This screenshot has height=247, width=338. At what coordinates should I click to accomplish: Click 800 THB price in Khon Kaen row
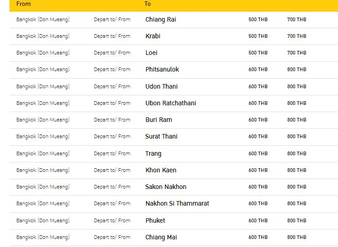point(297,170)
